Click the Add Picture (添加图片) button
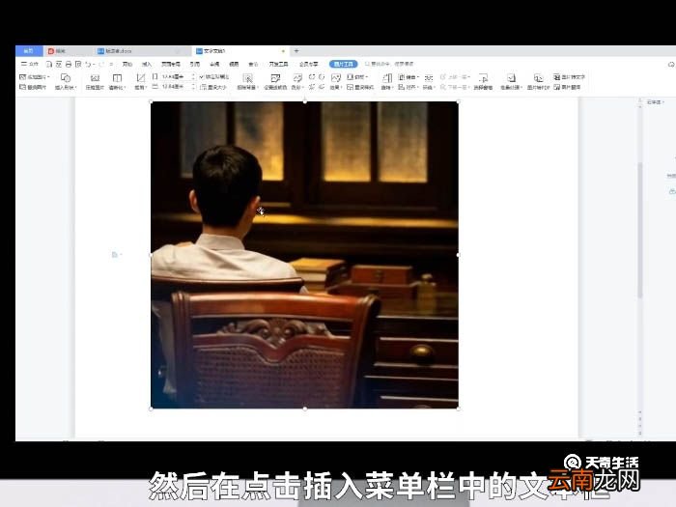Image resolution: width=676 pixels, height=507 pixels. [x=35, y=77]
